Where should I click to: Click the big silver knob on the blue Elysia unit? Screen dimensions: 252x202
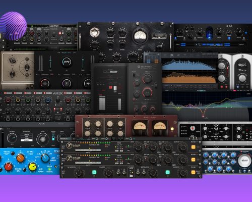[x=244, y=161]
